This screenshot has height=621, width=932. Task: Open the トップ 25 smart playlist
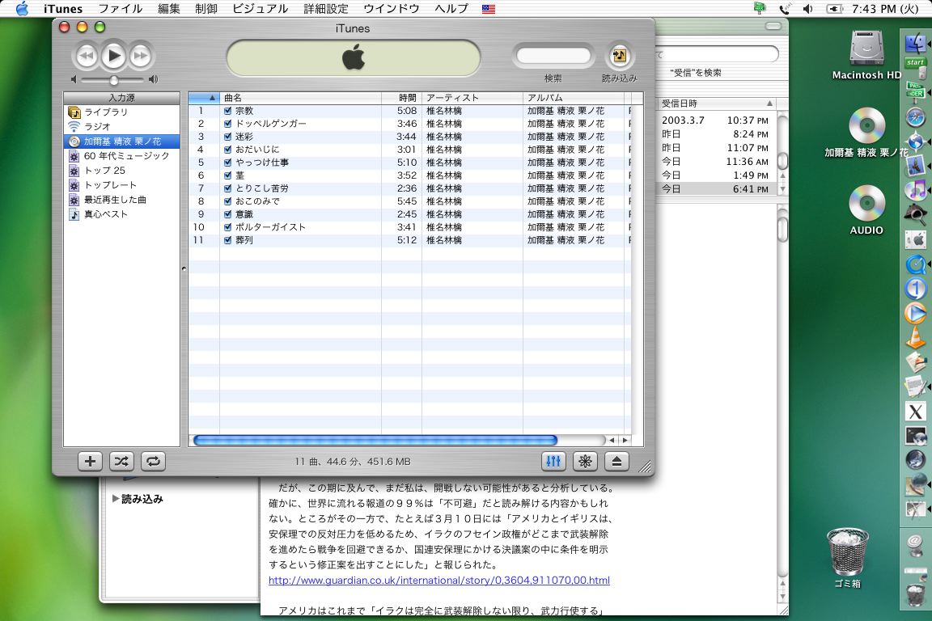click(121, 171)
